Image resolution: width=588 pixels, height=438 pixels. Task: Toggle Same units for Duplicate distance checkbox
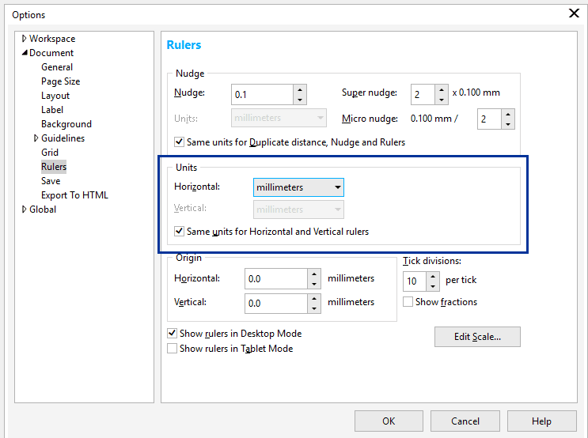[x=179, y=143]
